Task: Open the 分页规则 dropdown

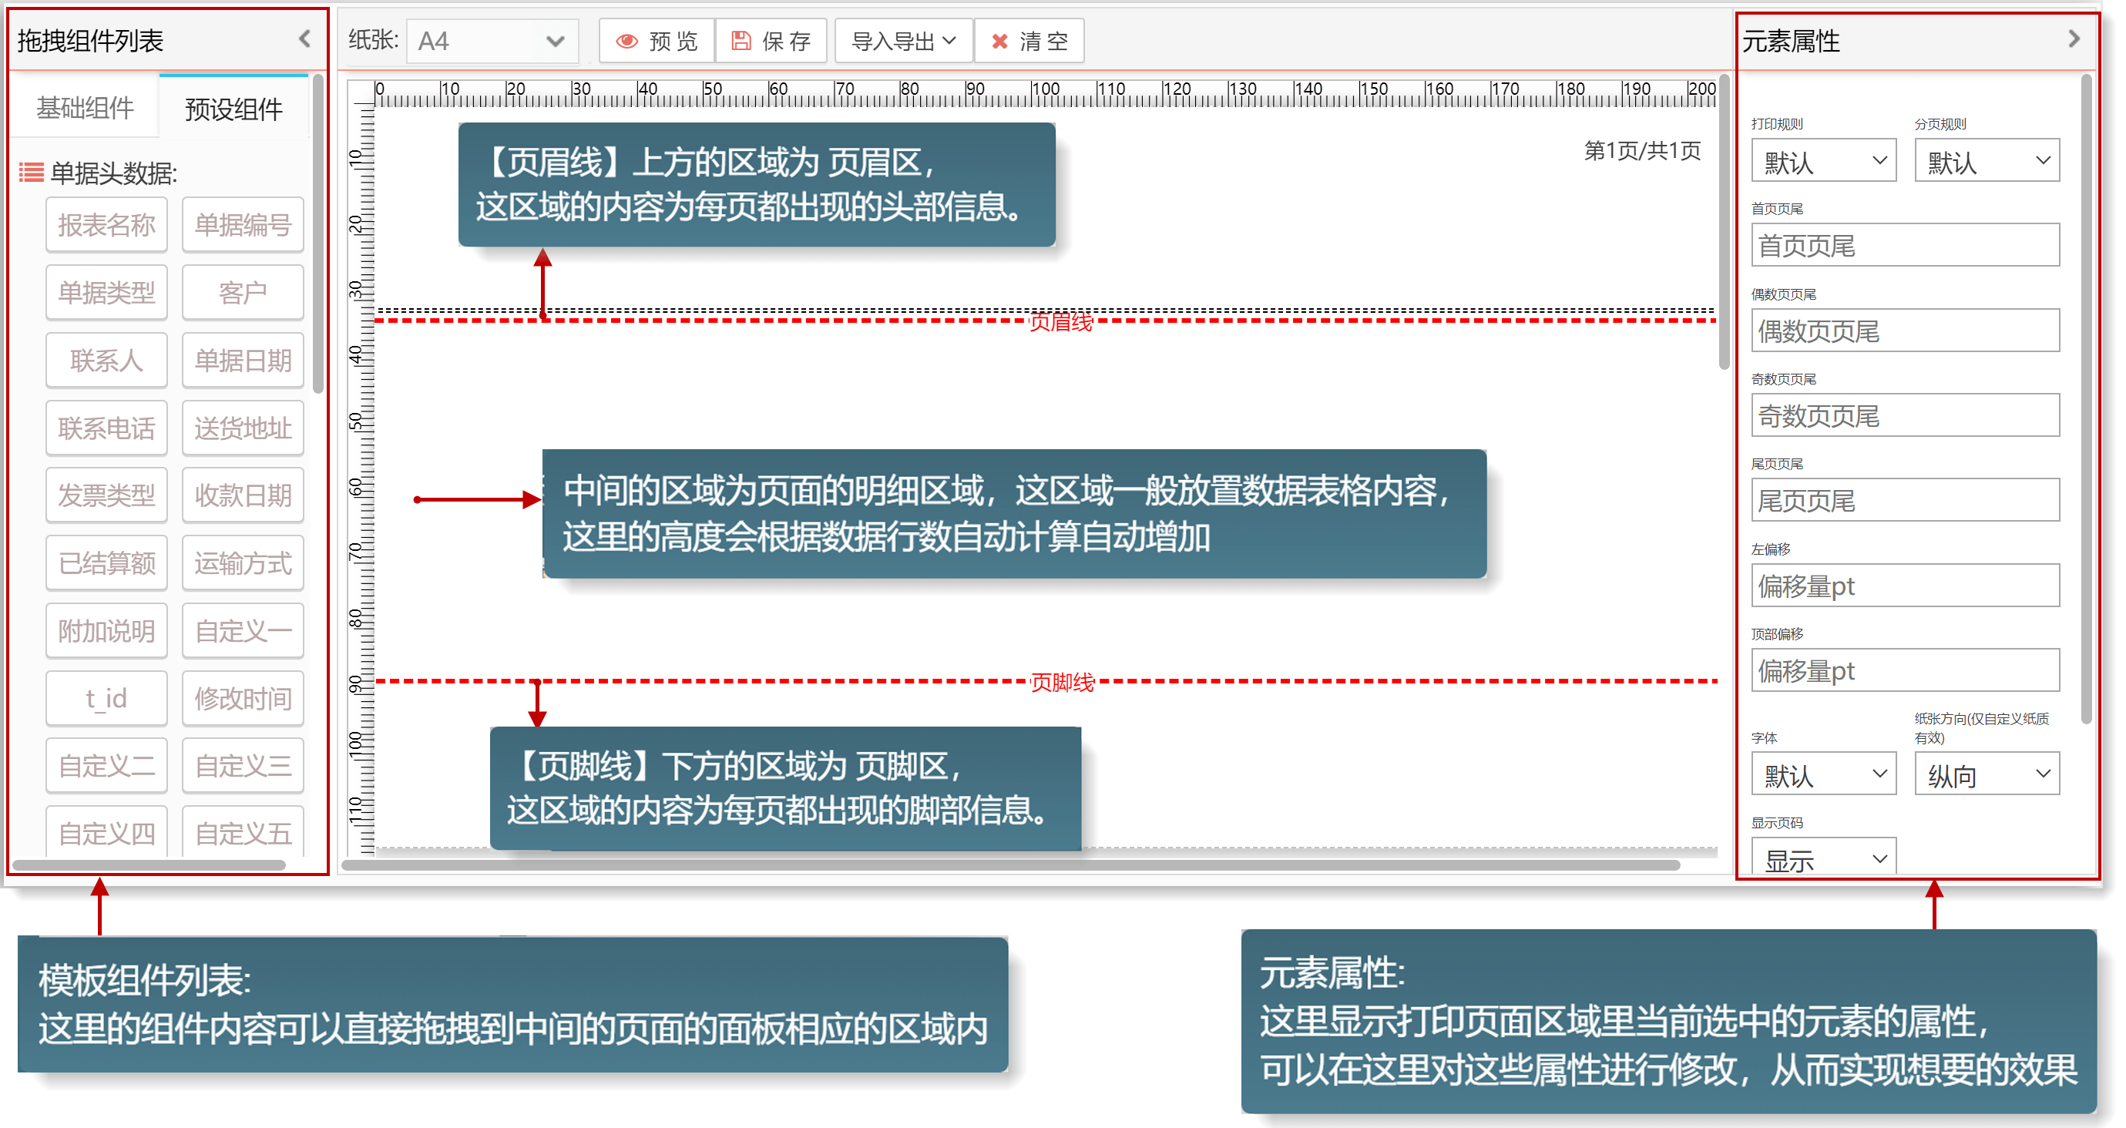Action: tap(1986, 161)
